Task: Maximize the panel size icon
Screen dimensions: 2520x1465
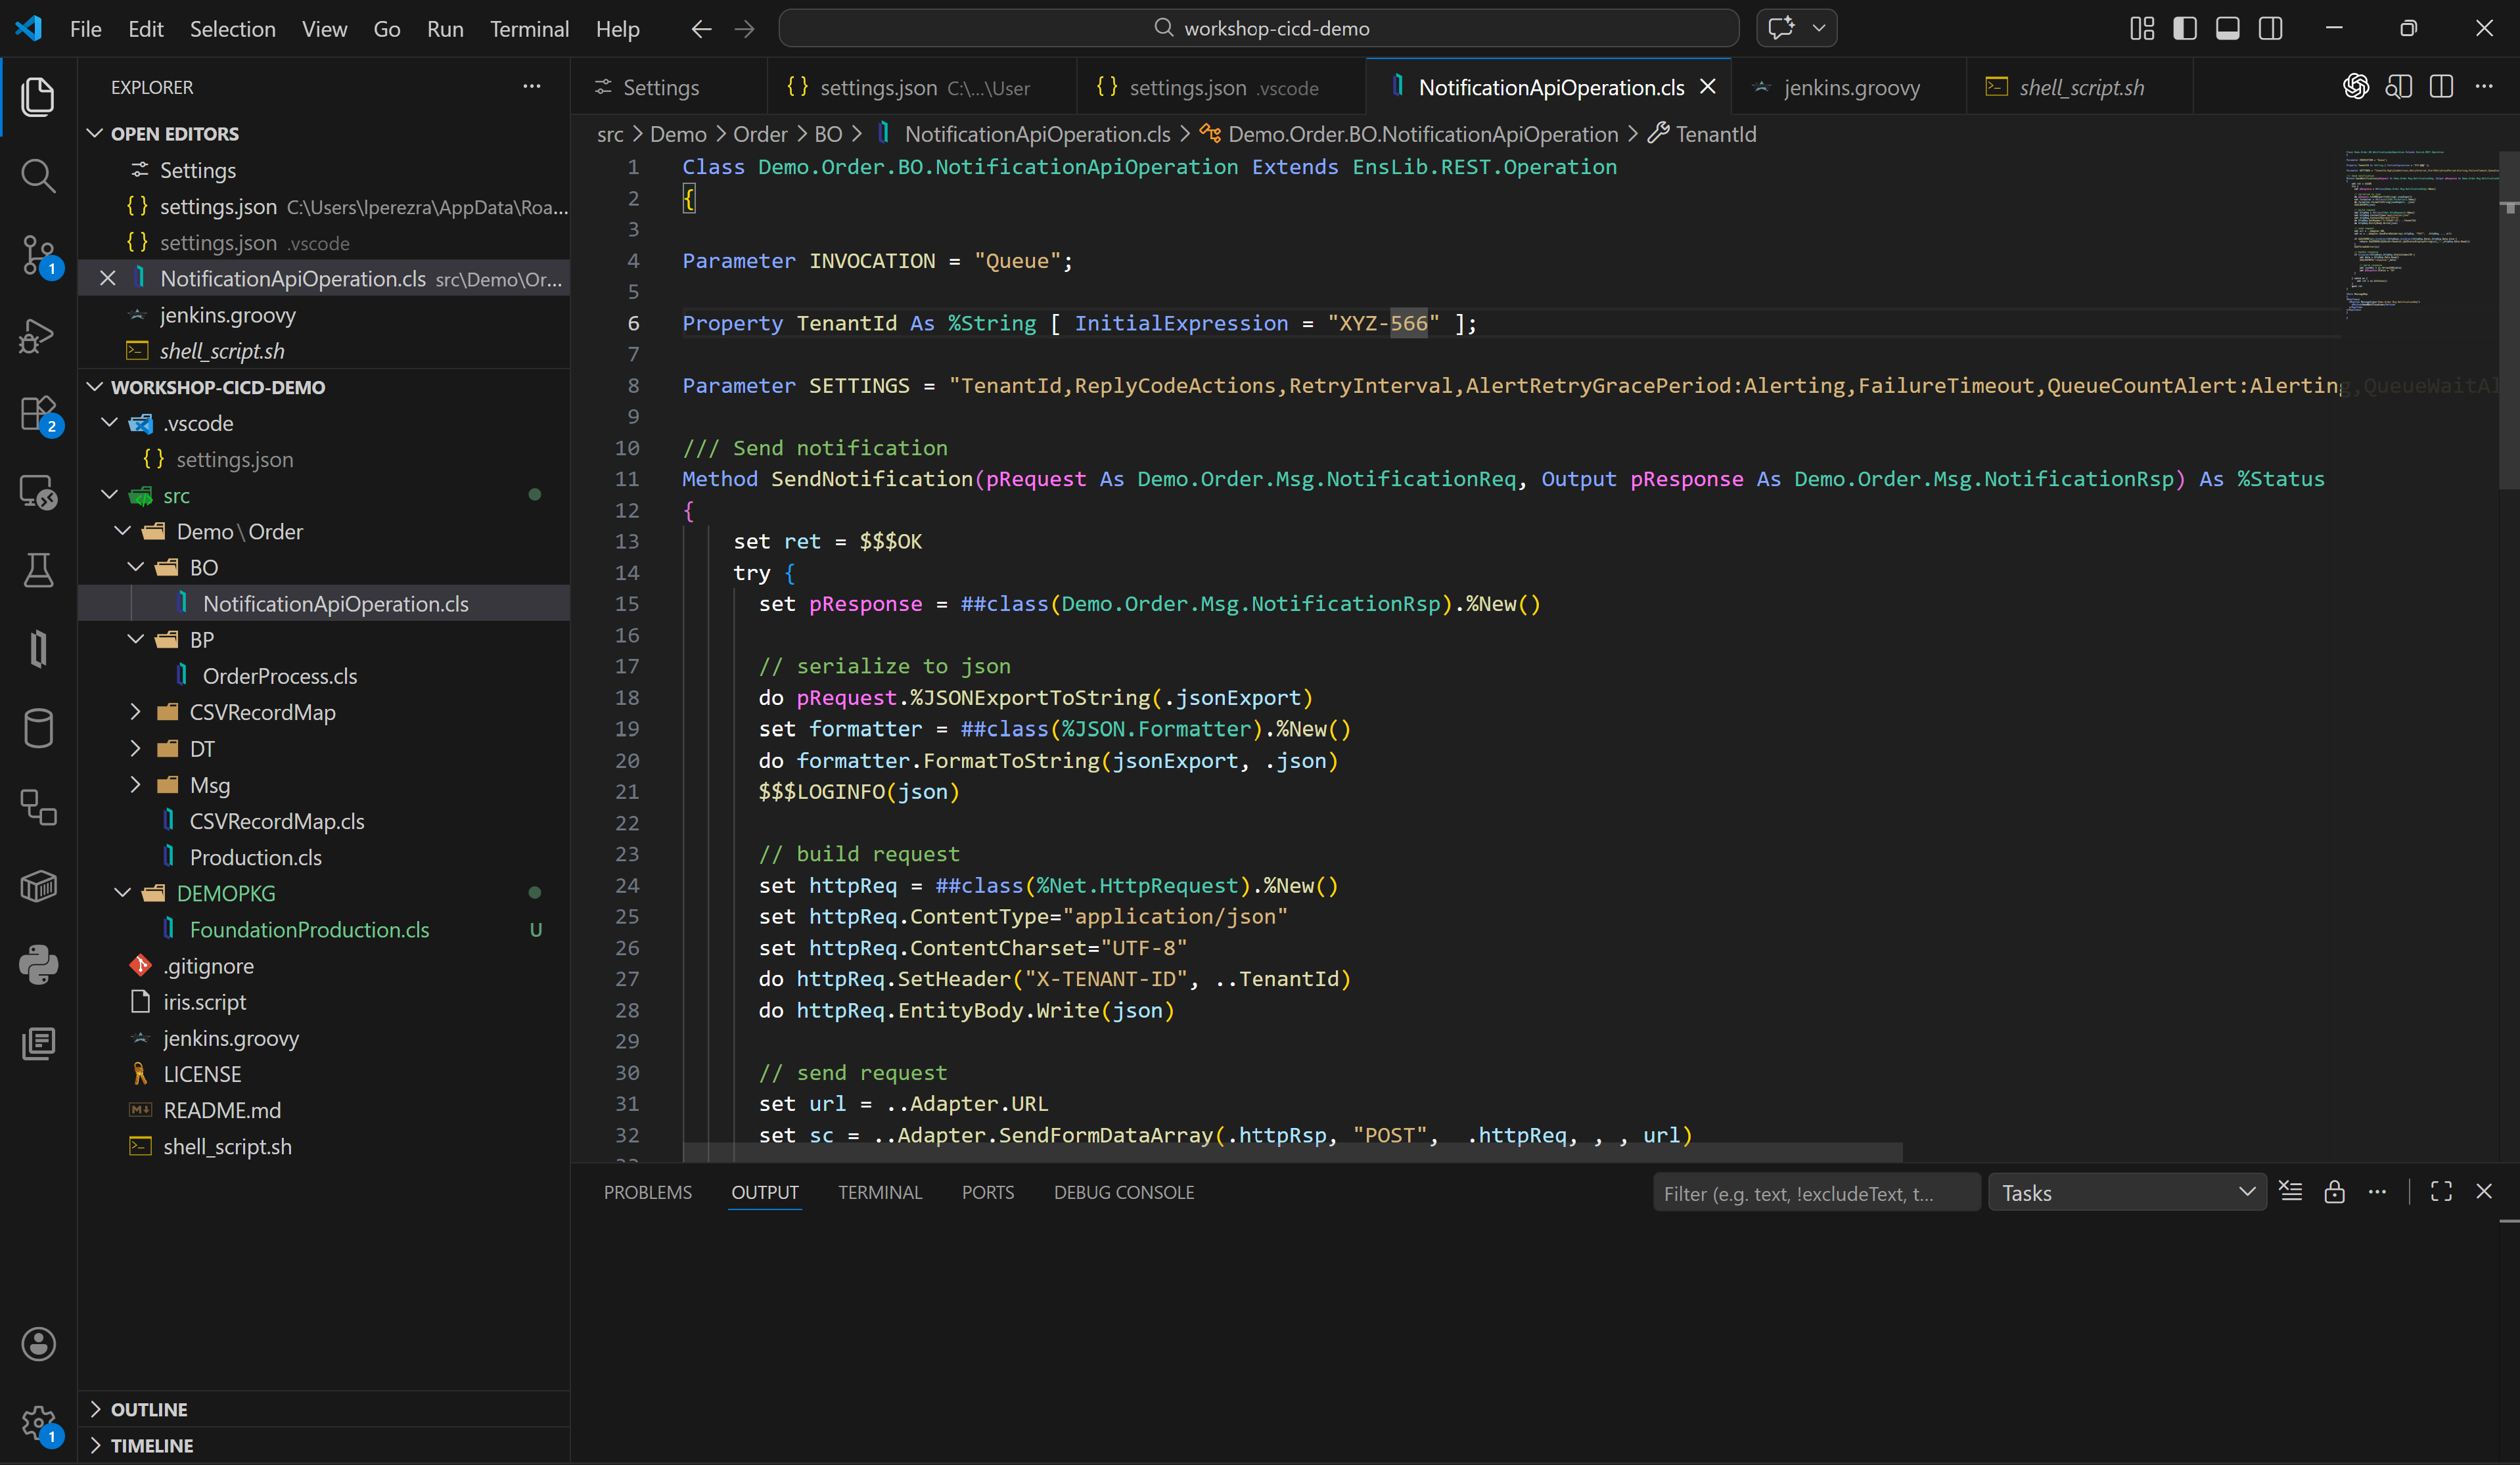Action: pyautogui.click(x=2441, y=1191)
